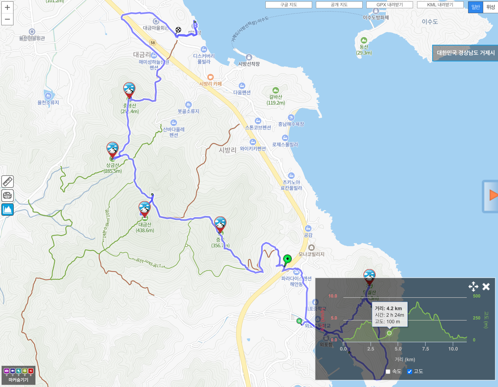Click the 봇골소류지 reservoir icon
This screenshot has height=387, width=498.
pos(188,105)
